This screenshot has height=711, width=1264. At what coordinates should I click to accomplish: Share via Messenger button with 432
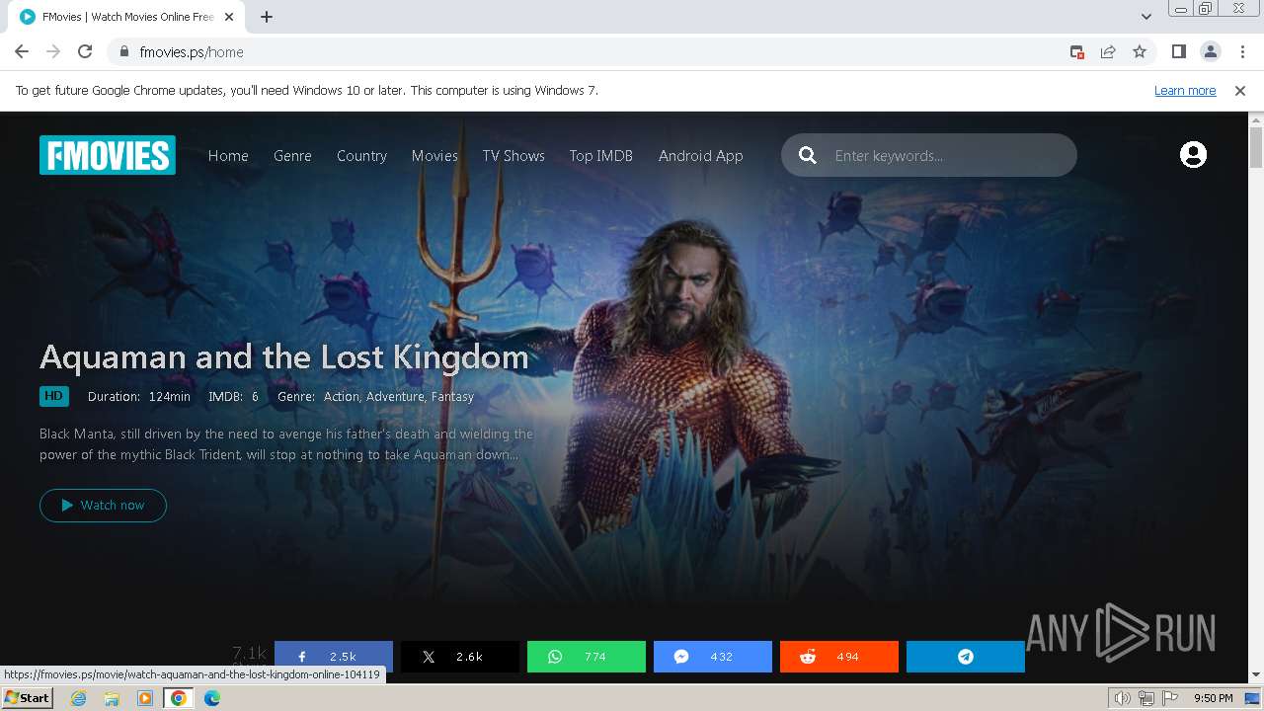[713, 657]
